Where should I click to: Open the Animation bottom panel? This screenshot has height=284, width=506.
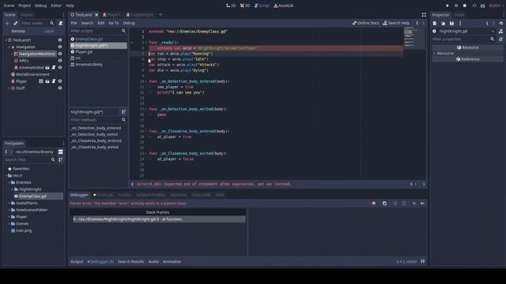click(x=172, y=261)
